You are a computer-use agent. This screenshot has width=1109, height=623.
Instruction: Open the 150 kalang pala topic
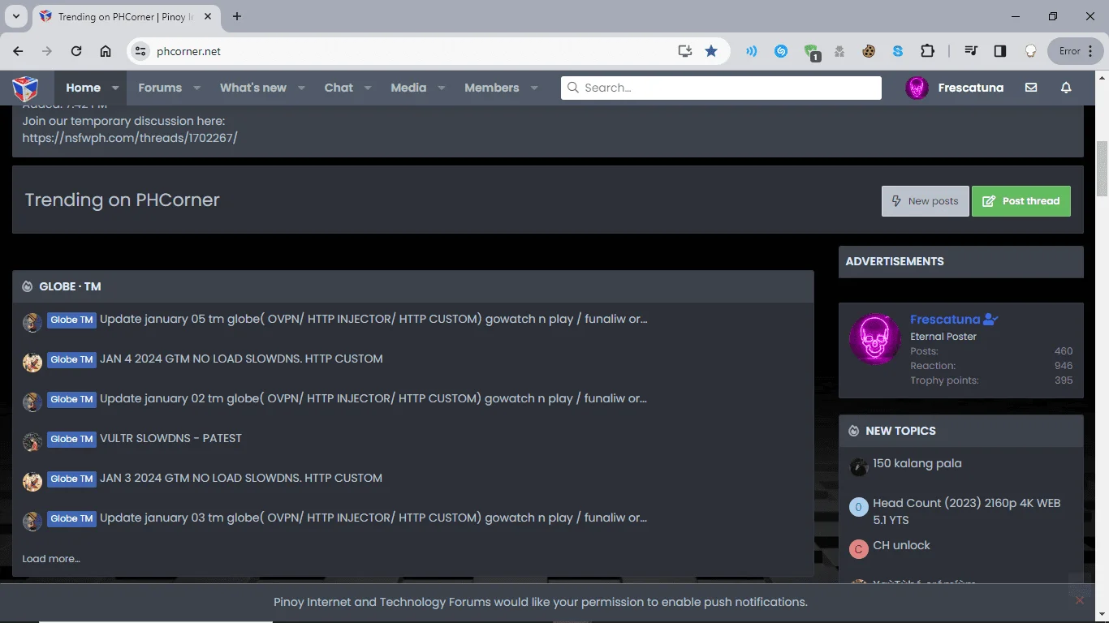[917, 464]
